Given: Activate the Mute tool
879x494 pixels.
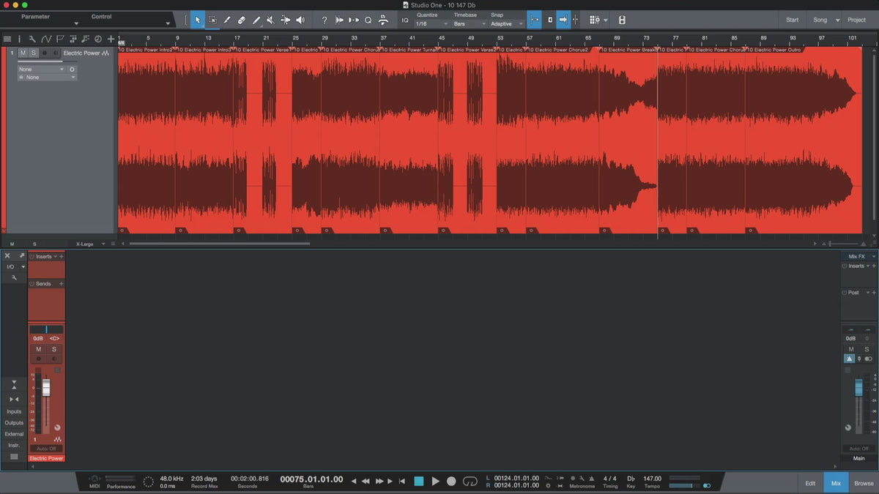Looking at the screenshot, I should click(x=270, y=20).
